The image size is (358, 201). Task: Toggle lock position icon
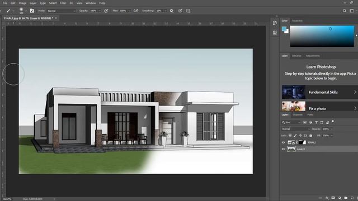tap(300, 135)
